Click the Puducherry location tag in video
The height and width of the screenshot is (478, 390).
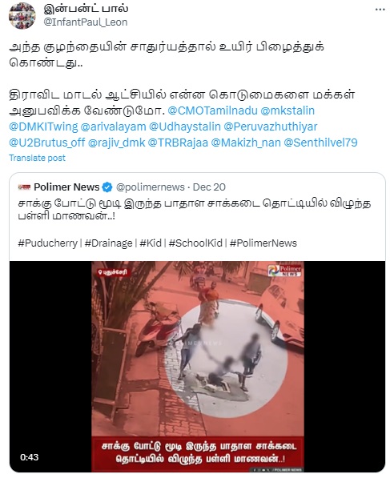point(113,272)
